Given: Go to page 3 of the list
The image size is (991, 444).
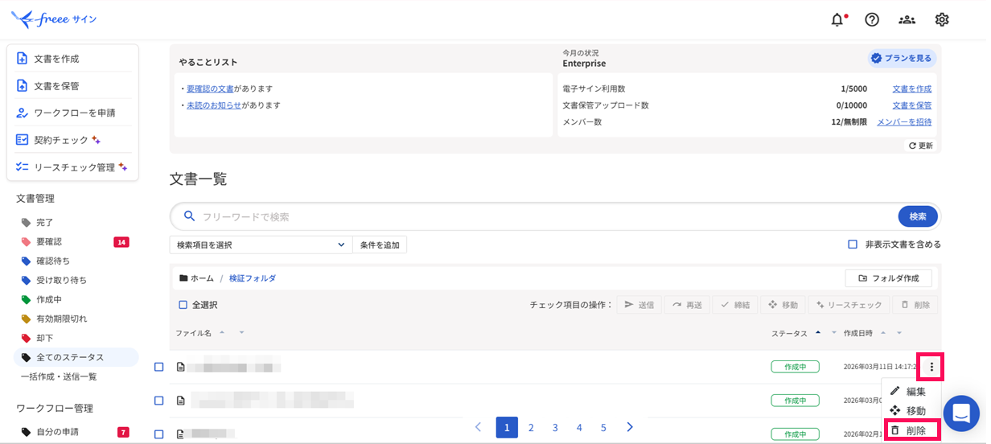Looking at the screenshot, I should point(555,428).
